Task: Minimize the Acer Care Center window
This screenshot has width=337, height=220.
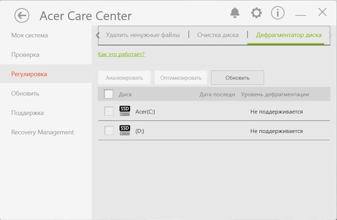Action: tap(300, 15)
